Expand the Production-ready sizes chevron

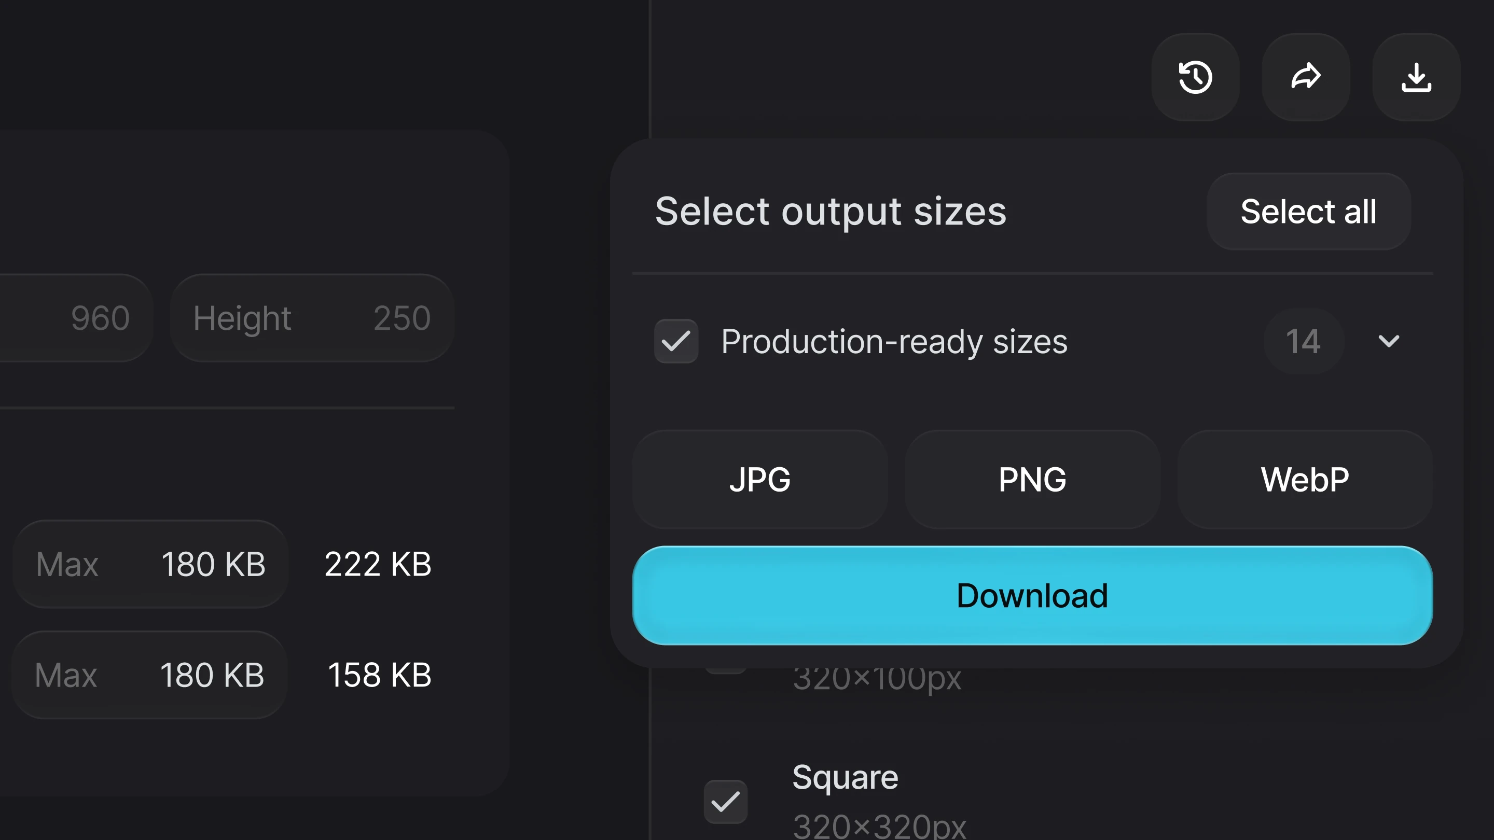tap(1389, 341)
